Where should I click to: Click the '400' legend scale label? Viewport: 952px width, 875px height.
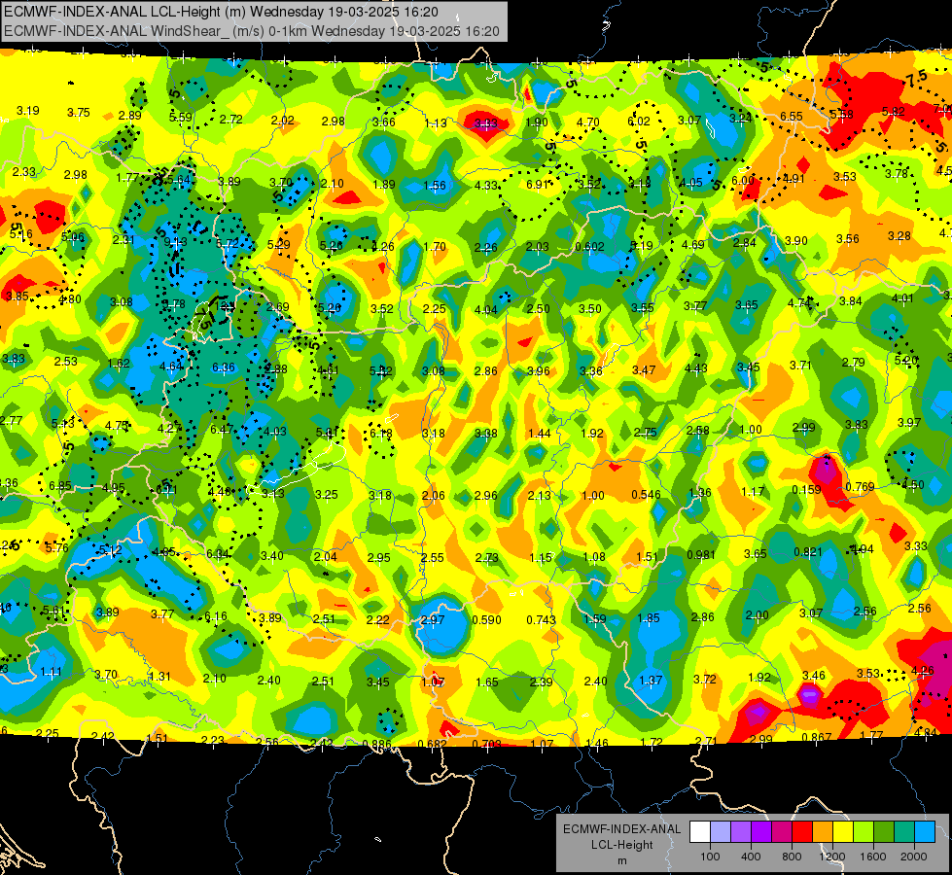(751, 857)
